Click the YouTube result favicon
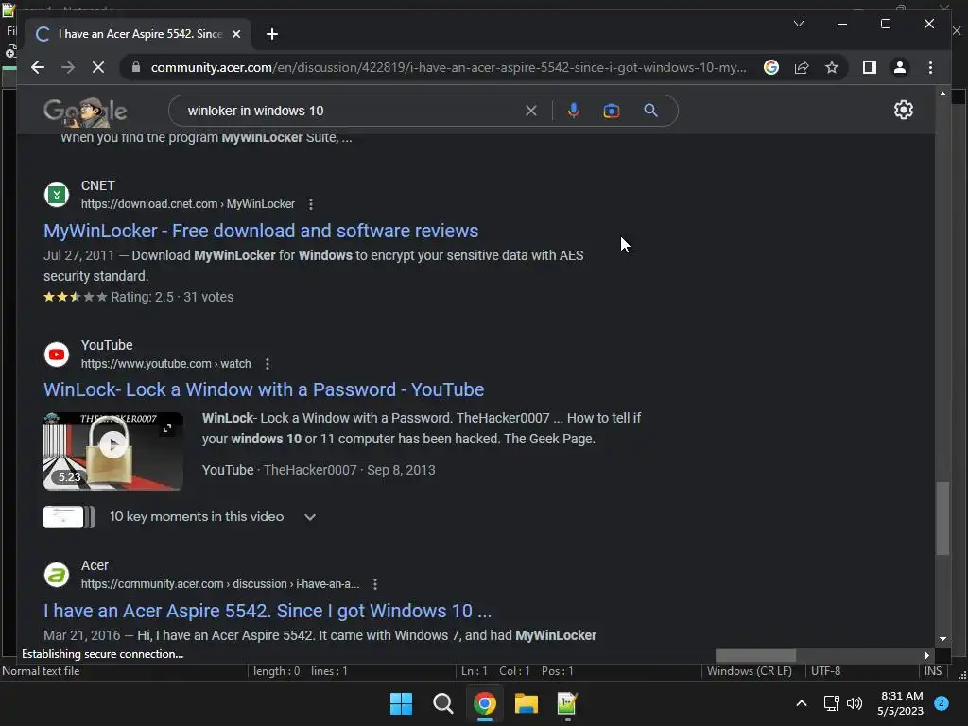 point(56,354)
